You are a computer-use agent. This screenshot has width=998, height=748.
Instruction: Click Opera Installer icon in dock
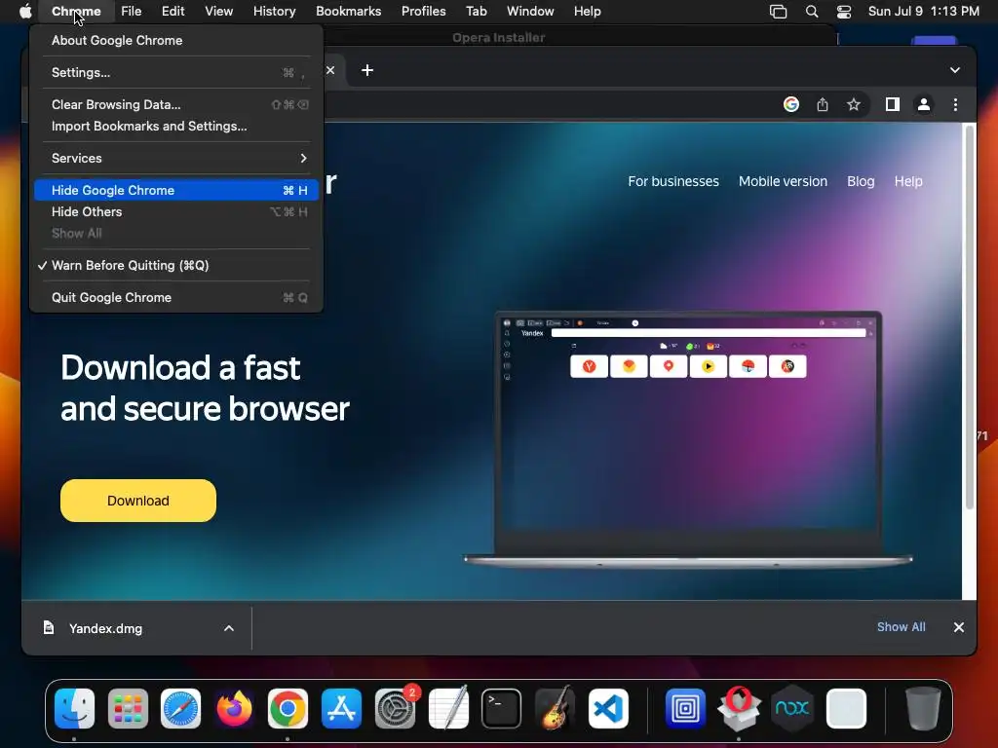(x=739, y=708)
